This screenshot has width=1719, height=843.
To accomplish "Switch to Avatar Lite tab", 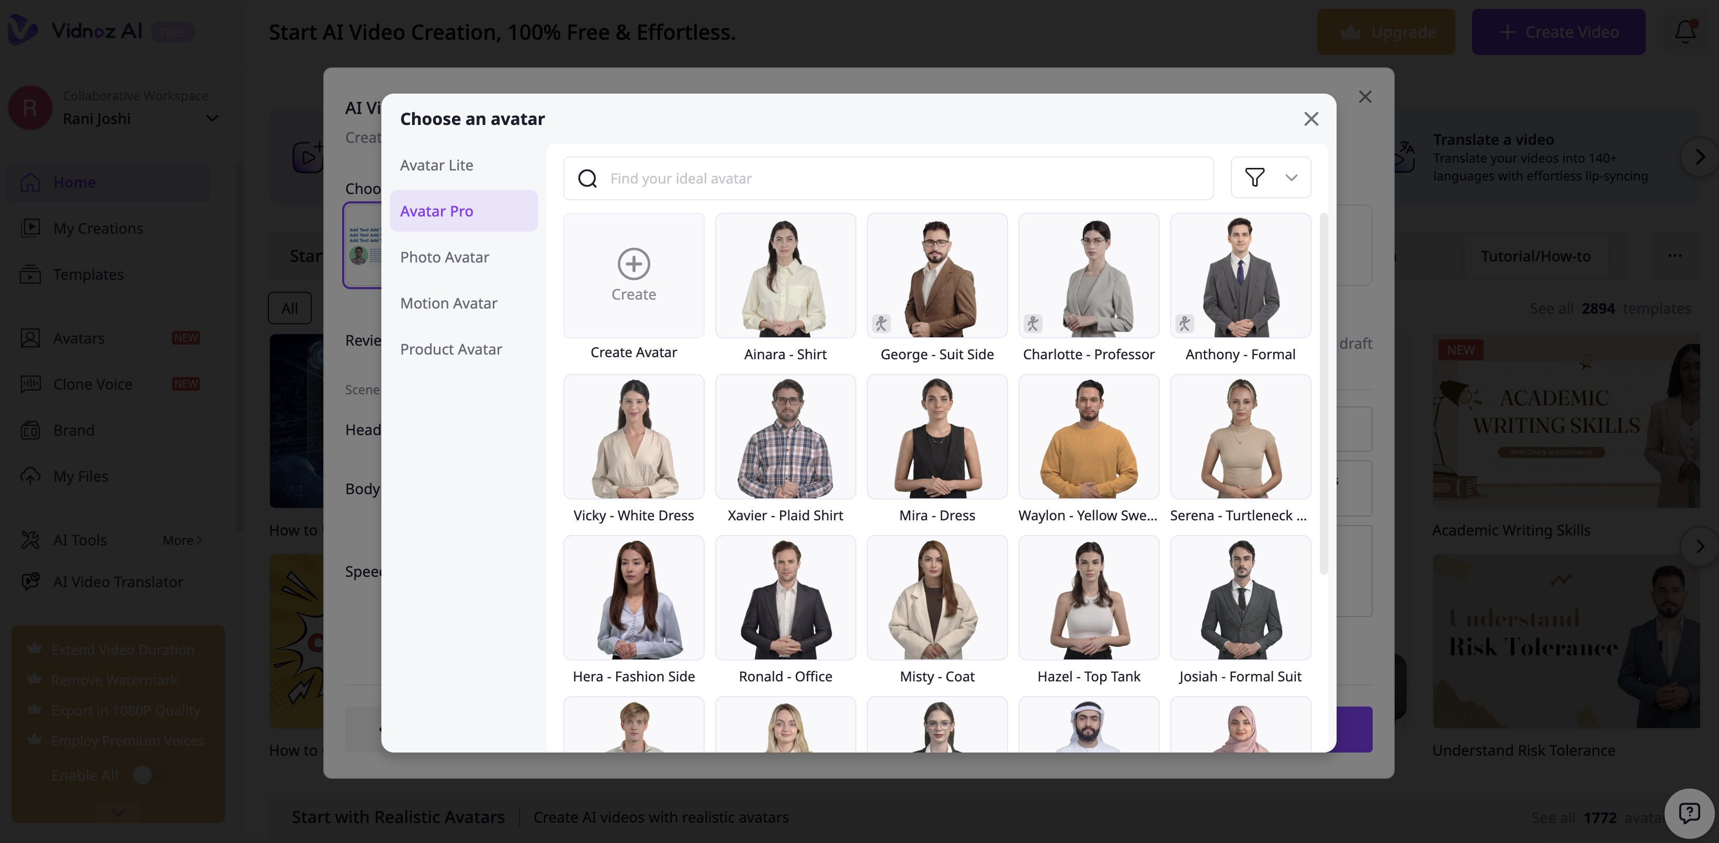I will coord(436,165).
